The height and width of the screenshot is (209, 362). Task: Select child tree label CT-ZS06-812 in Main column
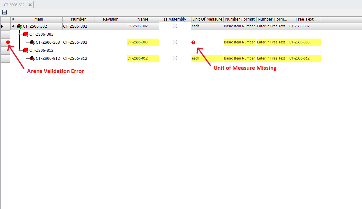(48, 59)
